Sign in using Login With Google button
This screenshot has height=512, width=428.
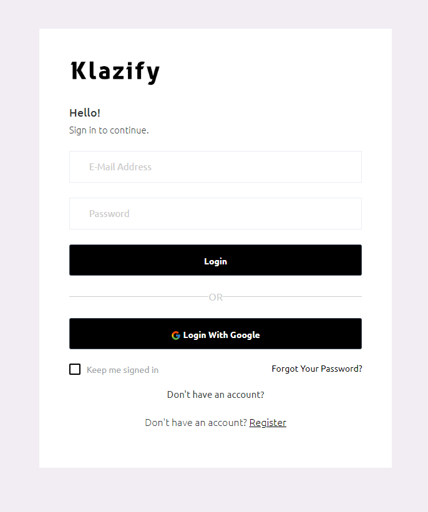click(x=215, y=334)
